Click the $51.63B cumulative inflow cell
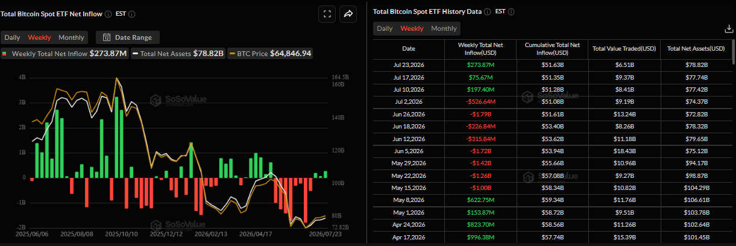 pos(552,64)
